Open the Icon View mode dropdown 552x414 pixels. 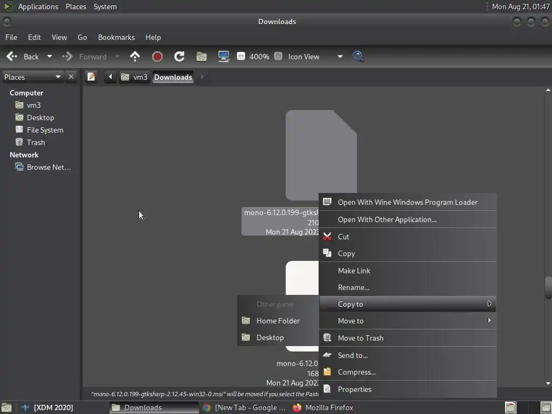[x=315, y=57]
